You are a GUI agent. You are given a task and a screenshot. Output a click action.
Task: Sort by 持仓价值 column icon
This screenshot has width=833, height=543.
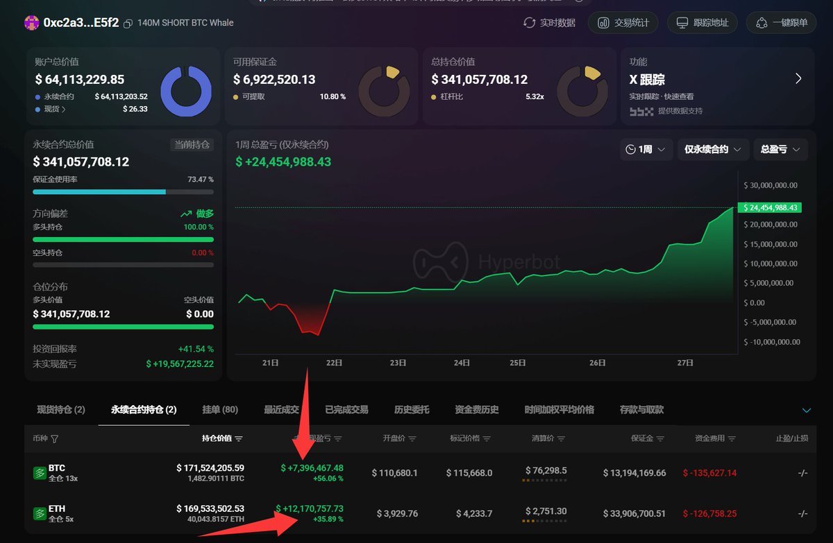239,439
